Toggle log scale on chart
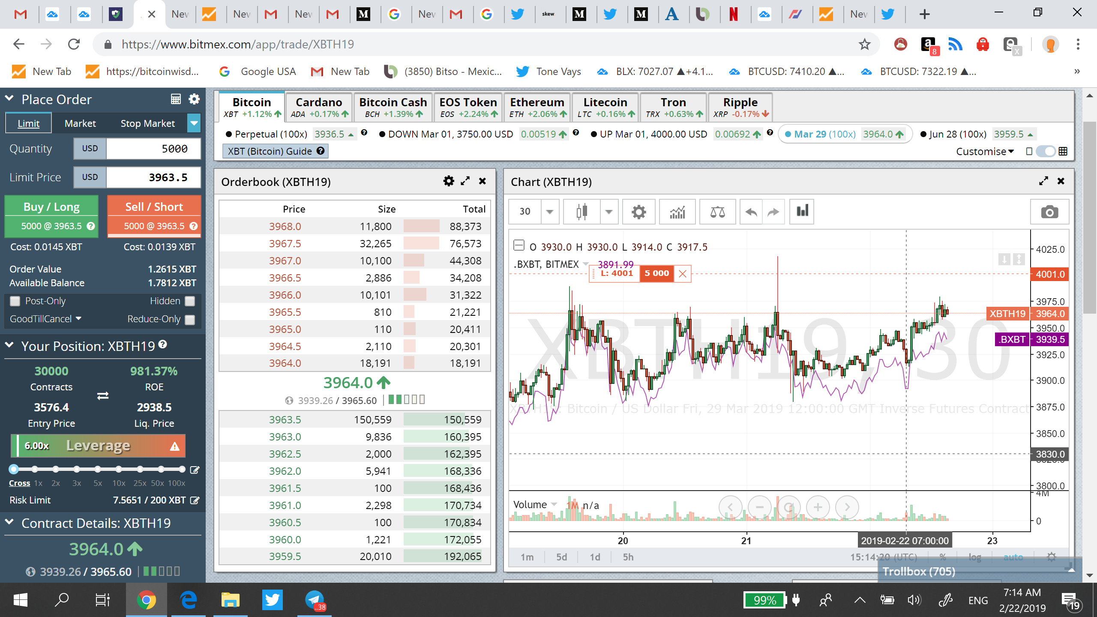The width and height of the screenshot is (1097, 617). click(975, 557)
